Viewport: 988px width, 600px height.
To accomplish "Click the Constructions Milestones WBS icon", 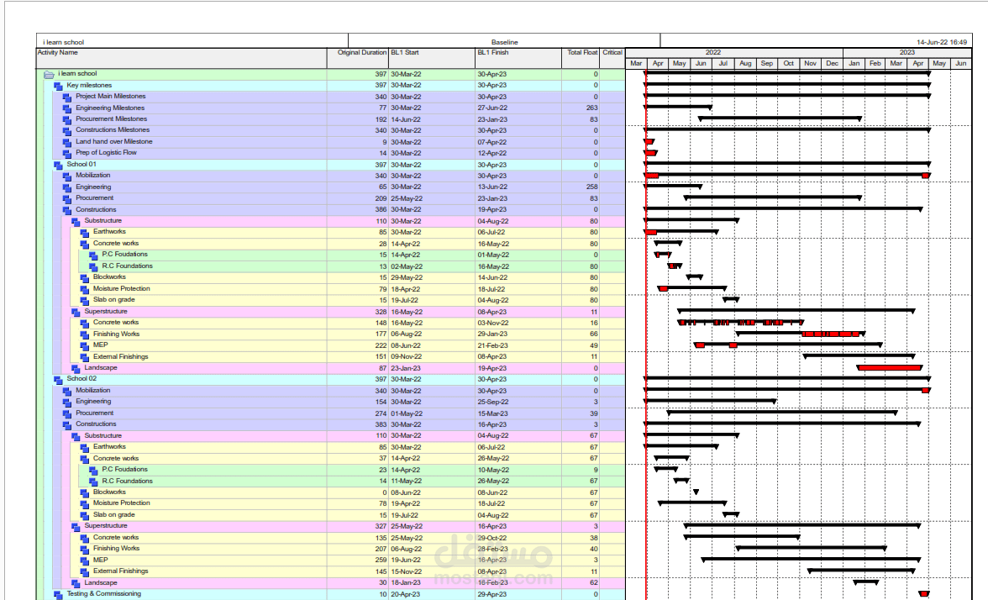I will pyautogui.click(x=67, y=131).
